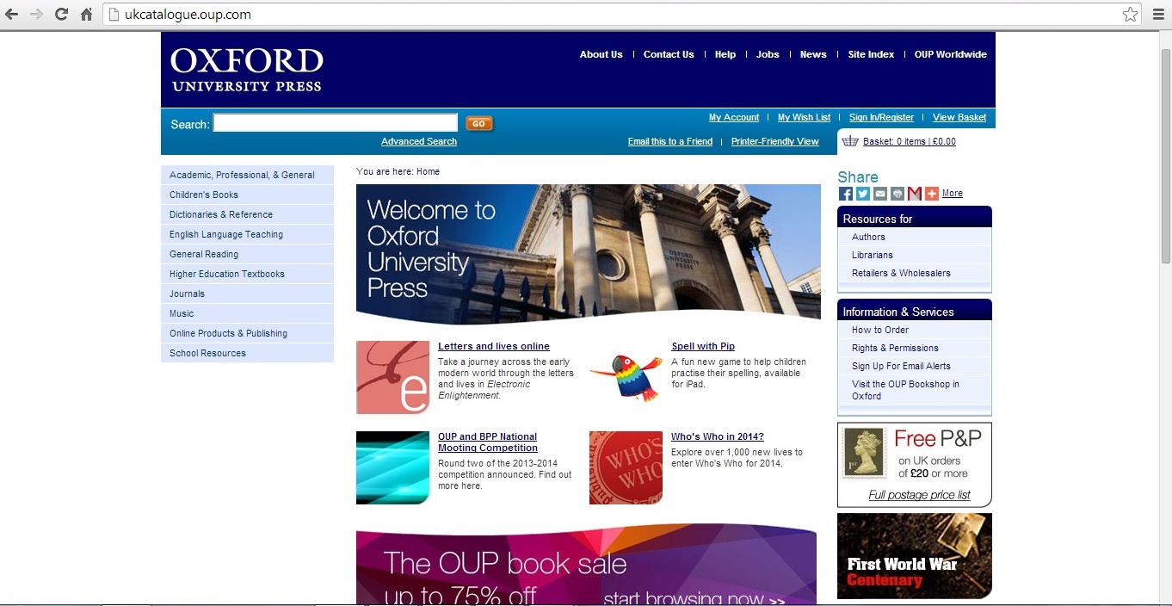Share page via Gmail icon
The width and height of the screenshot is (1172, 606).
click(x=915, y=194)
